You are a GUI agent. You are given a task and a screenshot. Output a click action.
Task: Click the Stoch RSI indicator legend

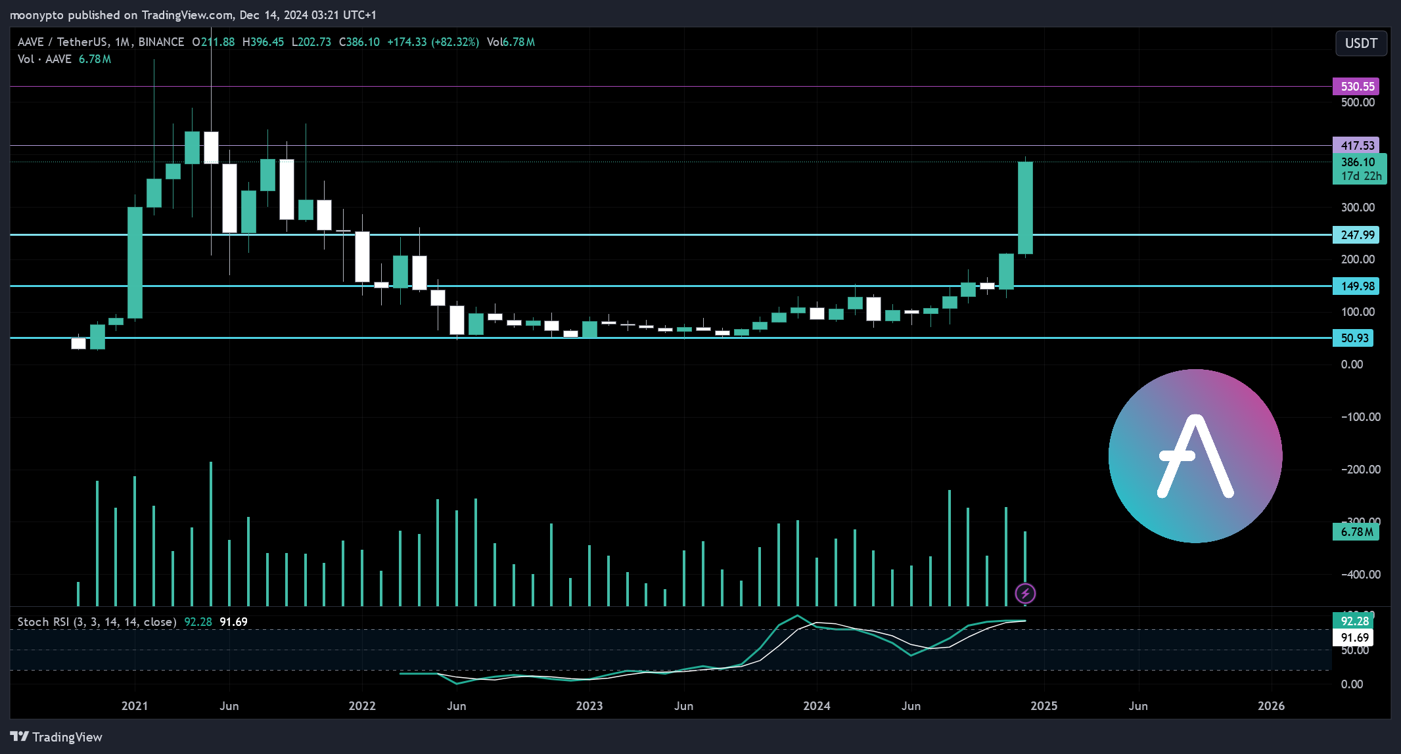97,621
